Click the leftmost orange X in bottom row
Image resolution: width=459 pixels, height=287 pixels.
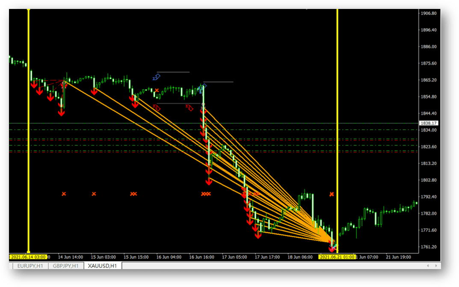(64, 194)
